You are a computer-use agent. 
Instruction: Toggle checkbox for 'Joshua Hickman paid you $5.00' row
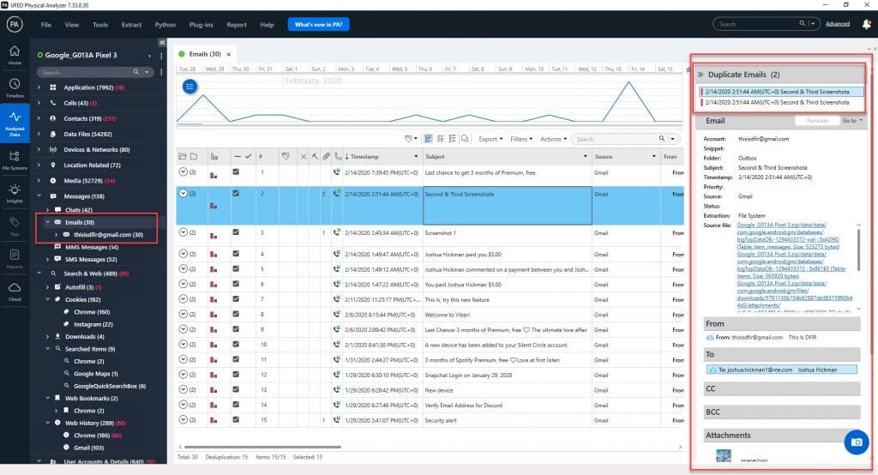tap(236, 254)
